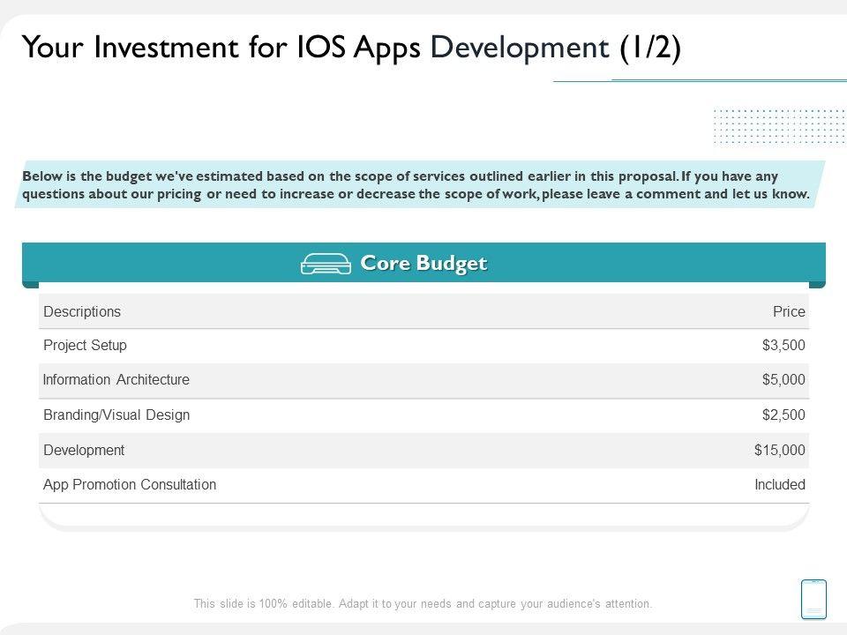
Task: Select the 'Branding/Visual Design' row label
Action: (x=116, y=415)
